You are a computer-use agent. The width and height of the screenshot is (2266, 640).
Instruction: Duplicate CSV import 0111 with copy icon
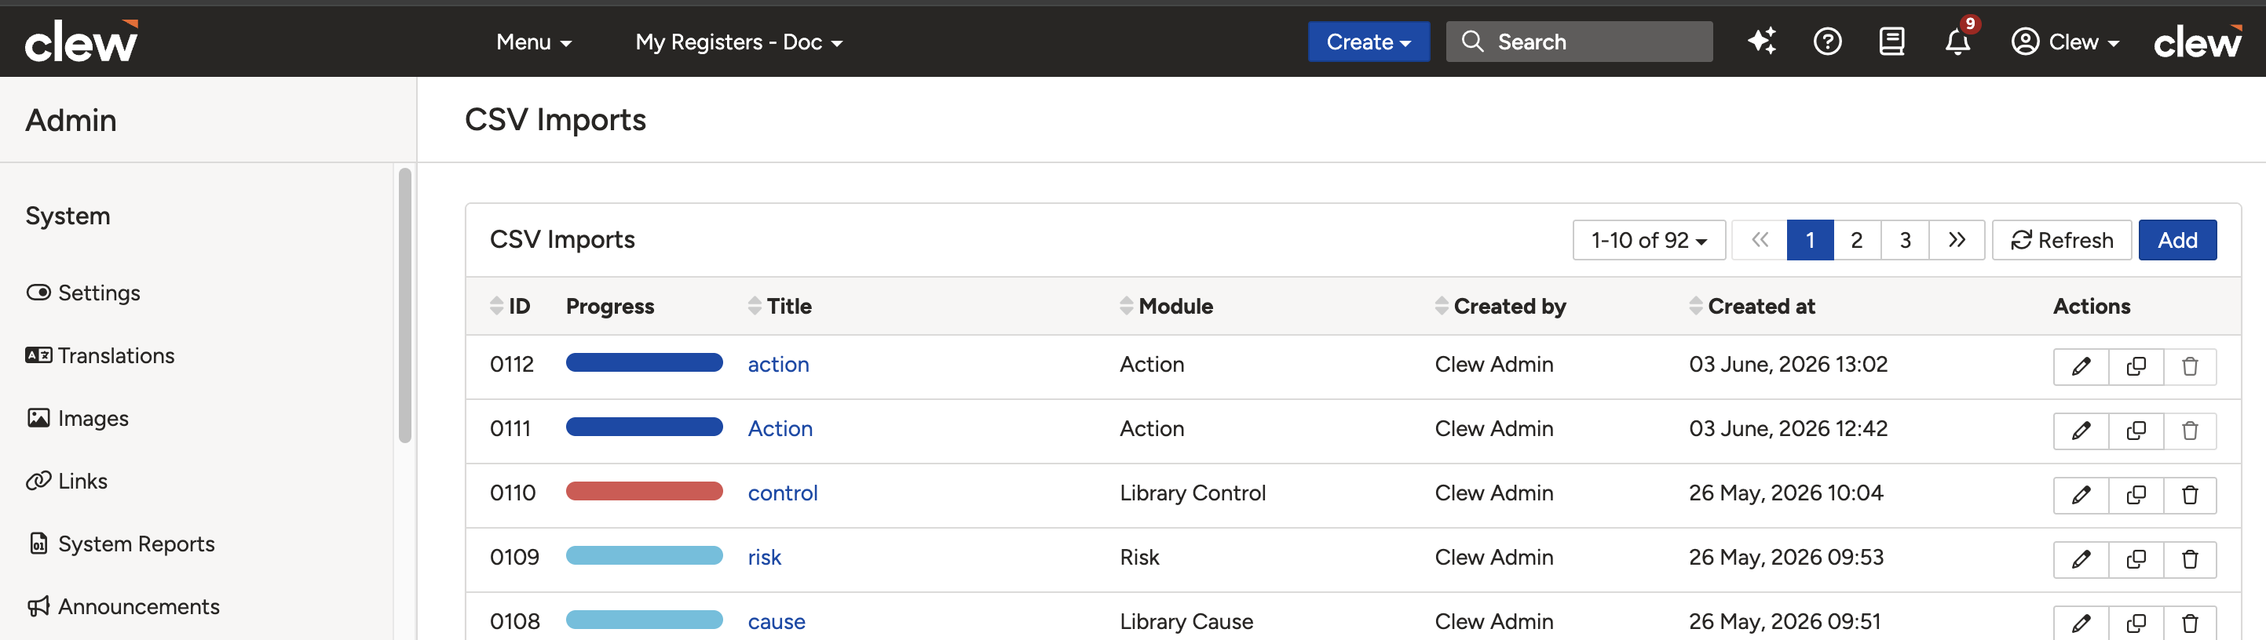[2136, 431]
